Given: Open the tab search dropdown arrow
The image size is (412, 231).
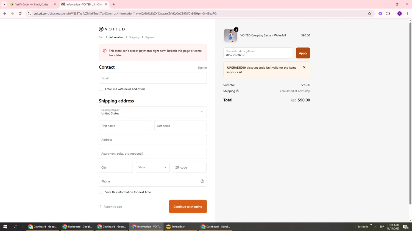Looking at the screenshot, I should click(4, 4).
